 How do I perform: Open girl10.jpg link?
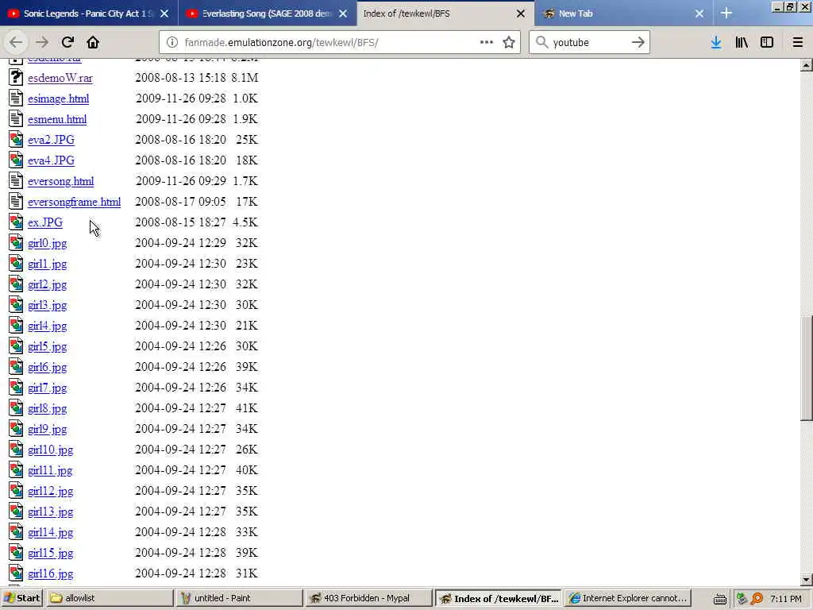point(50,450)
